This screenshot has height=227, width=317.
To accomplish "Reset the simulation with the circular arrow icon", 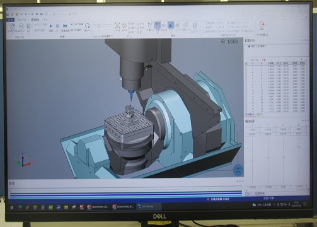I will tap(88, 26).
